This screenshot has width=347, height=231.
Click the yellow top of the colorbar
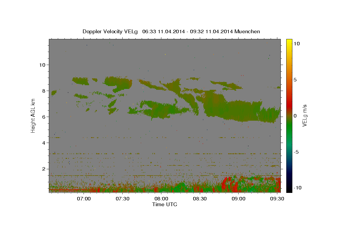pyautogui.click(x=289, y=40)
